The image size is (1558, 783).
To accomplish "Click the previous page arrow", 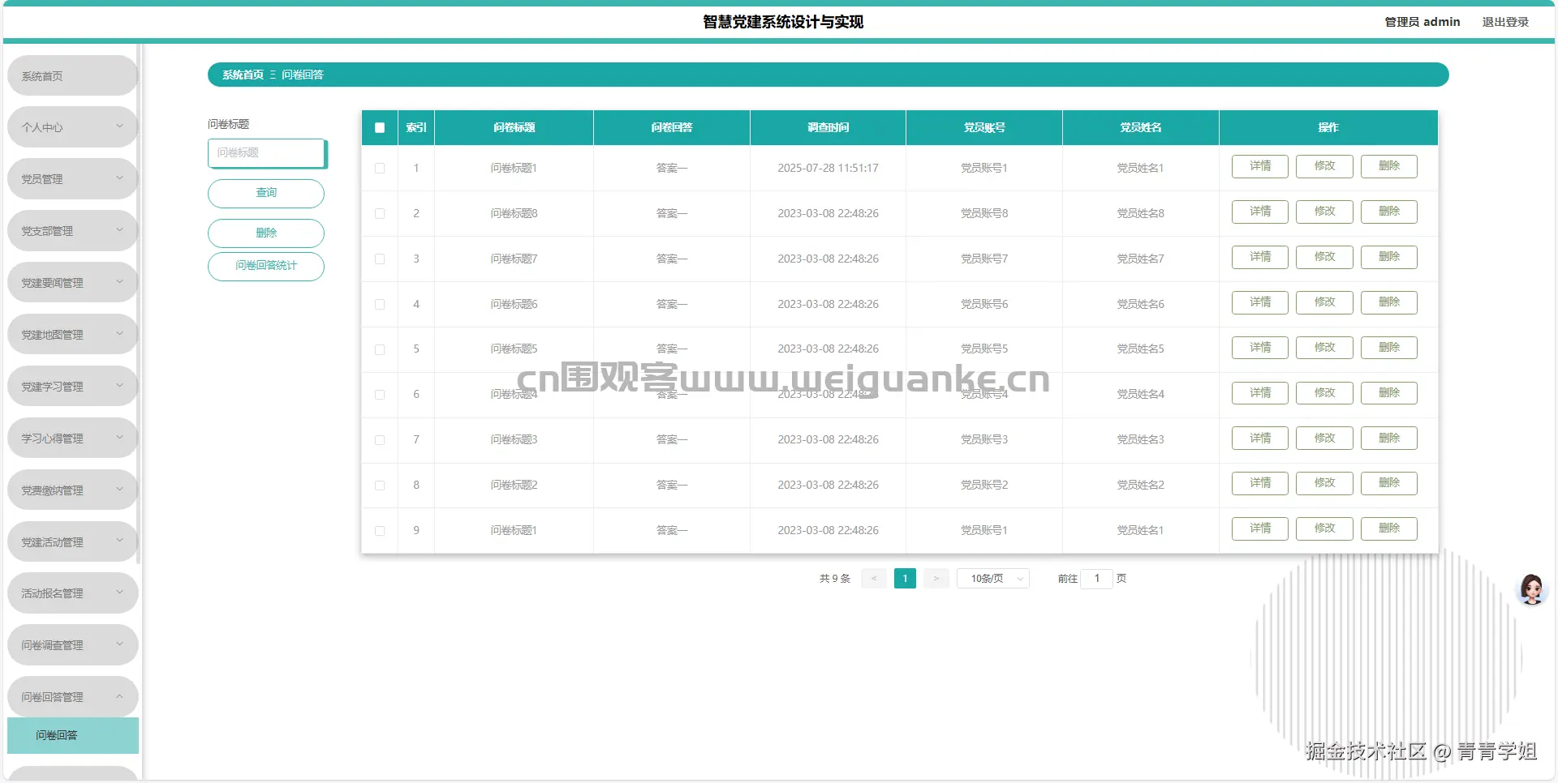I will point(873,578).
